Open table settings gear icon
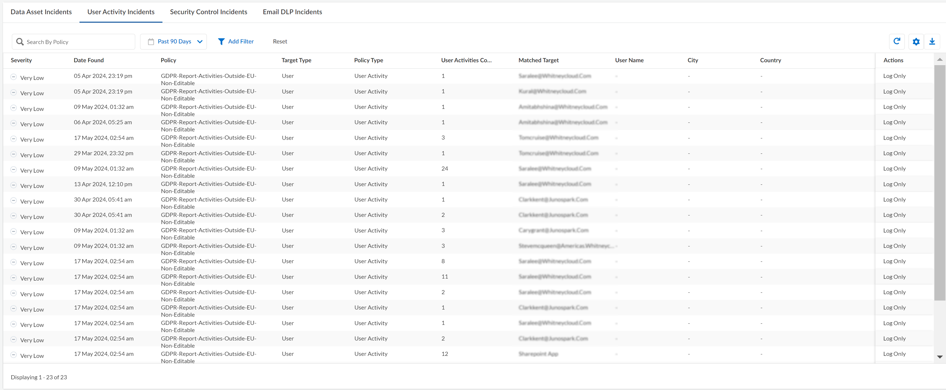946x390 pixels. (x=916, y=42)
